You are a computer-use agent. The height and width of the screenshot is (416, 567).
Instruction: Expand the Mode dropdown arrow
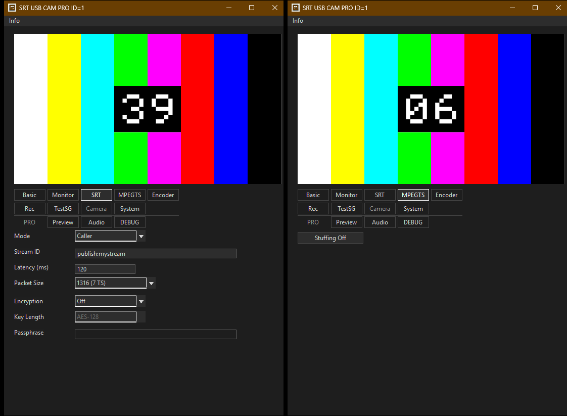141,236
